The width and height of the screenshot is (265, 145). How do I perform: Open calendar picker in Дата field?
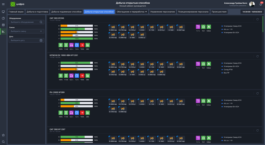41,40
